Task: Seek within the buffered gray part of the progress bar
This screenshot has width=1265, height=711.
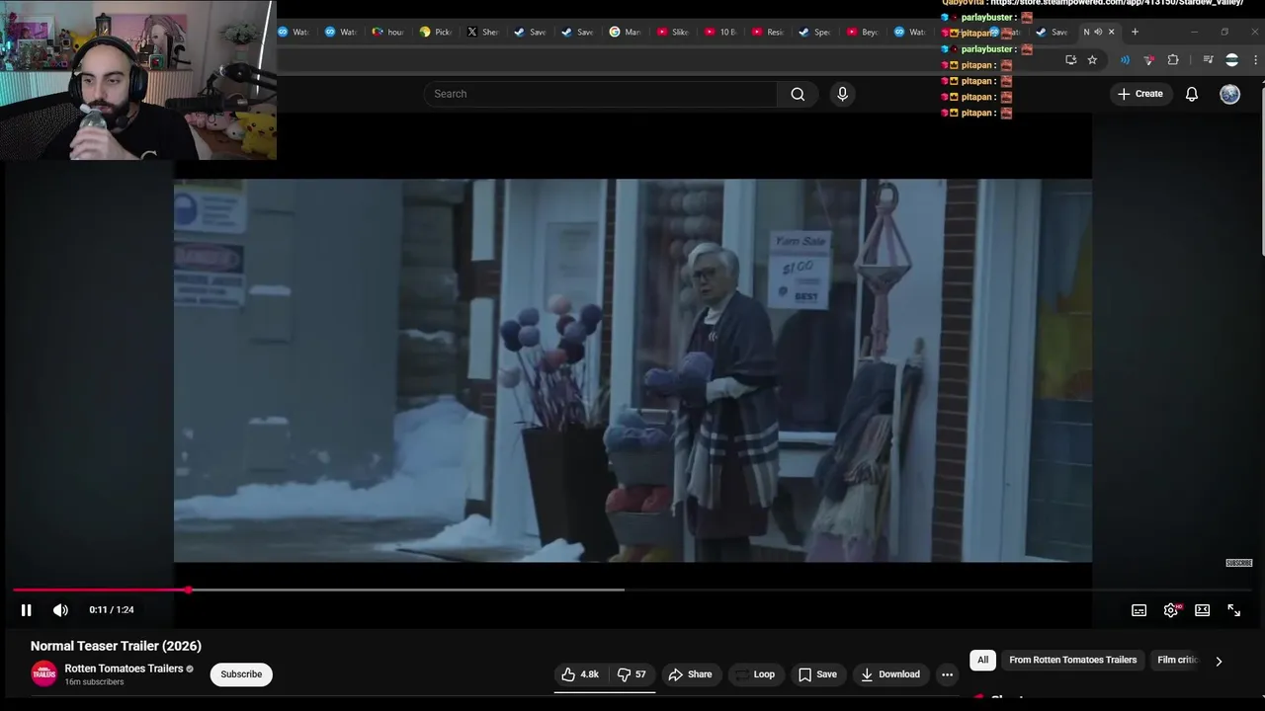Action: (x=405, y=590)
